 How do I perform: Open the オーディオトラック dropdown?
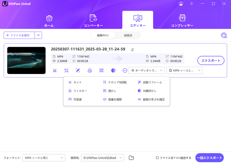pos(146,70)
